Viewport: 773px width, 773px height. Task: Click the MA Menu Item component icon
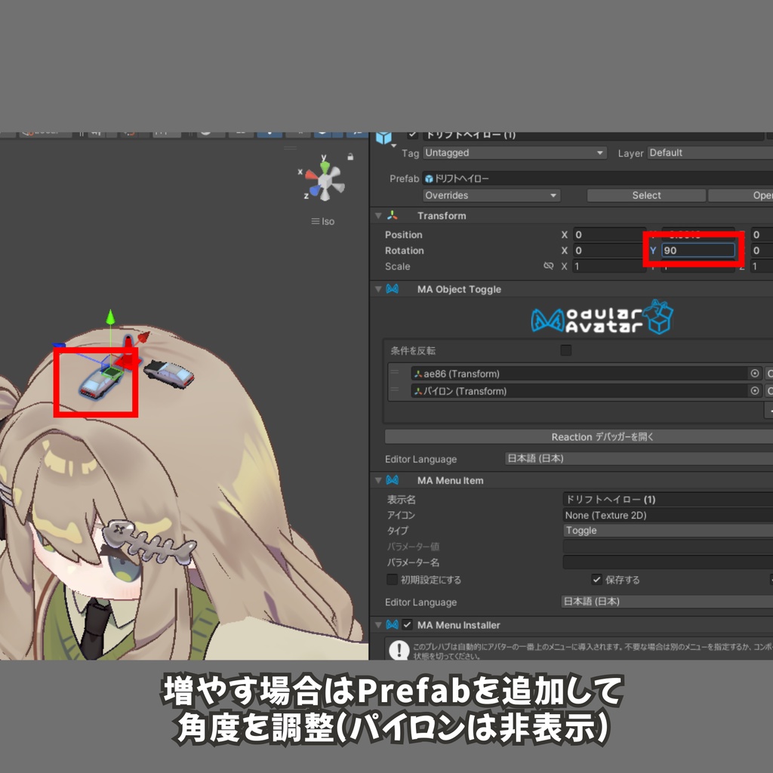tap(393, 480)
